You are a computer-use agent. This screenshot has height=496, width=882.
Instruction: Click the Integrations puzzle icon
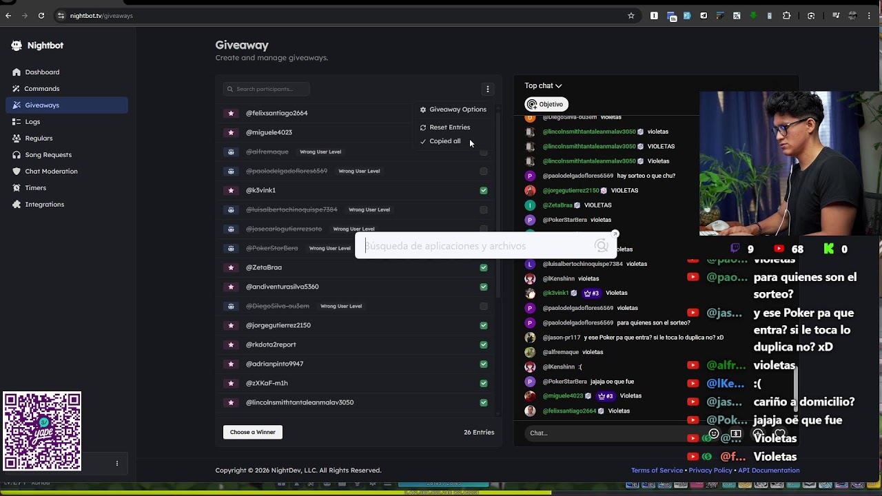pyautogui.click(x=17, y=204)
